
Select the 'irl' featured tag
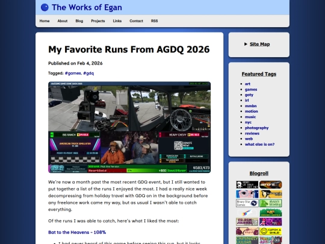tap(247, 100)
